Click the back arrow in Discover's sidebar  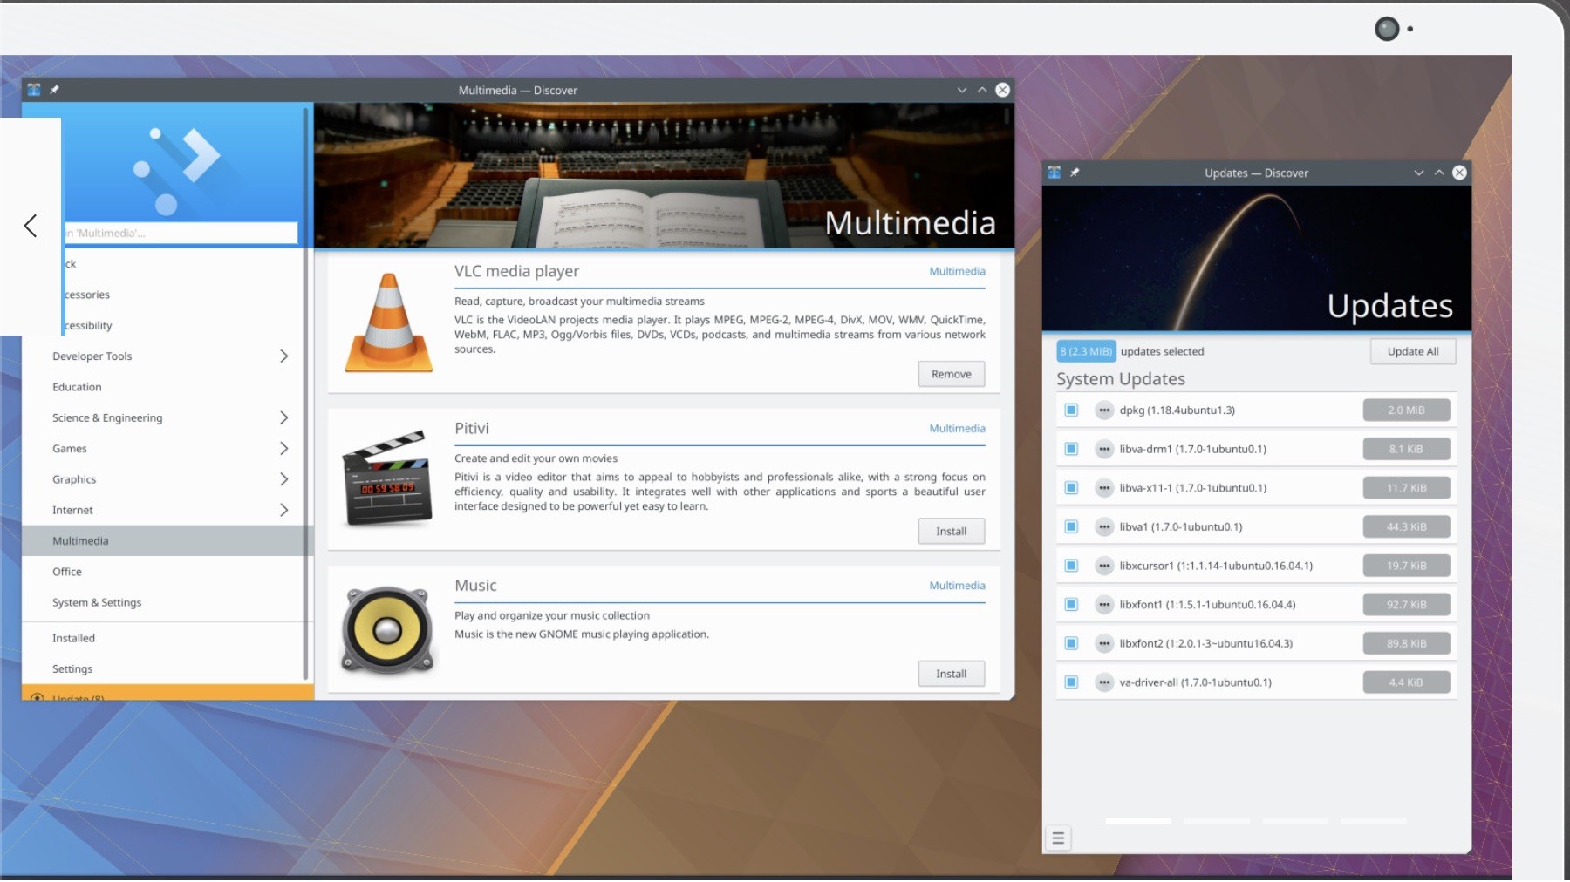point(30,225)
